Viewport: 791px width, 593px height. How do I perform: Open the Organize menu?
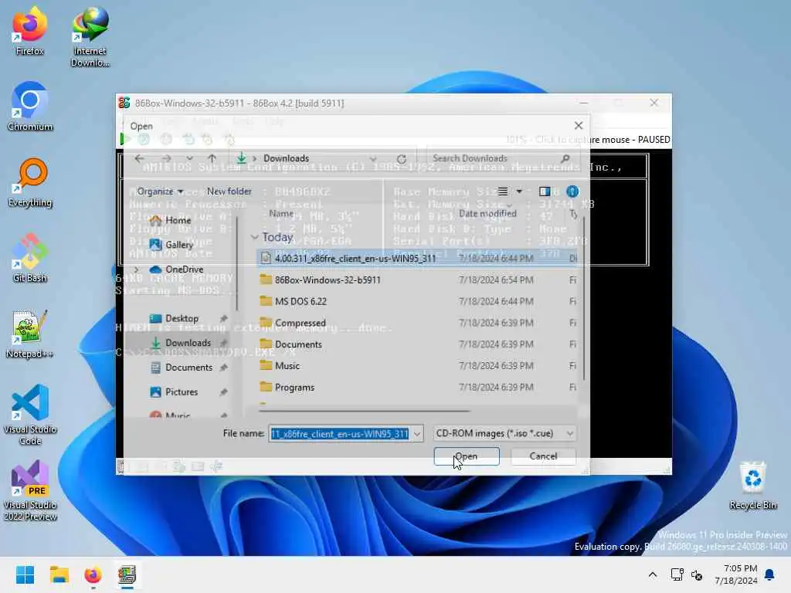click(x=160, y=191)
